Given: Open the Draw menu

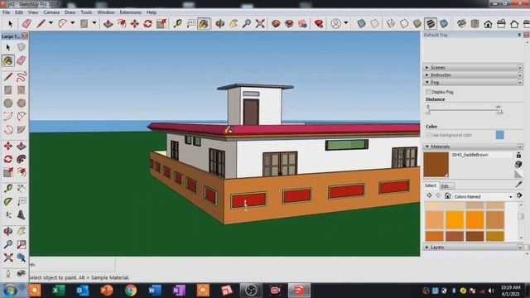Looking at the screenshot, I should coord(70,12).
